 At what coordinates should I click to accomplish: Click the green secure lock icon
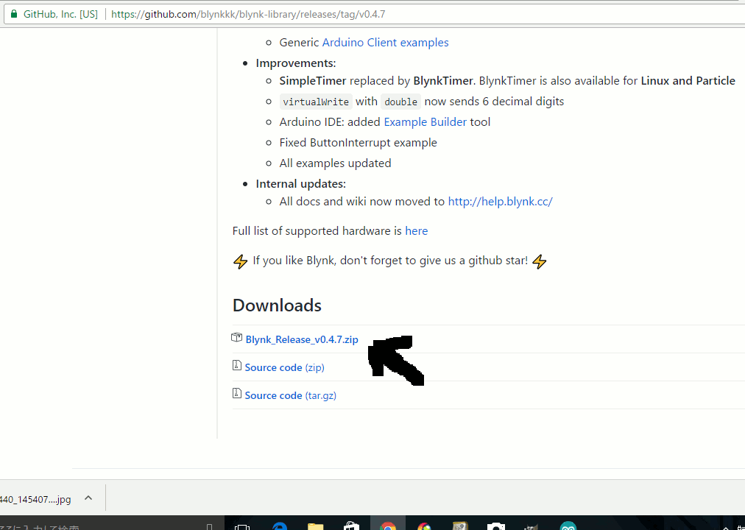pyautogui.click(x=14, y=14)
